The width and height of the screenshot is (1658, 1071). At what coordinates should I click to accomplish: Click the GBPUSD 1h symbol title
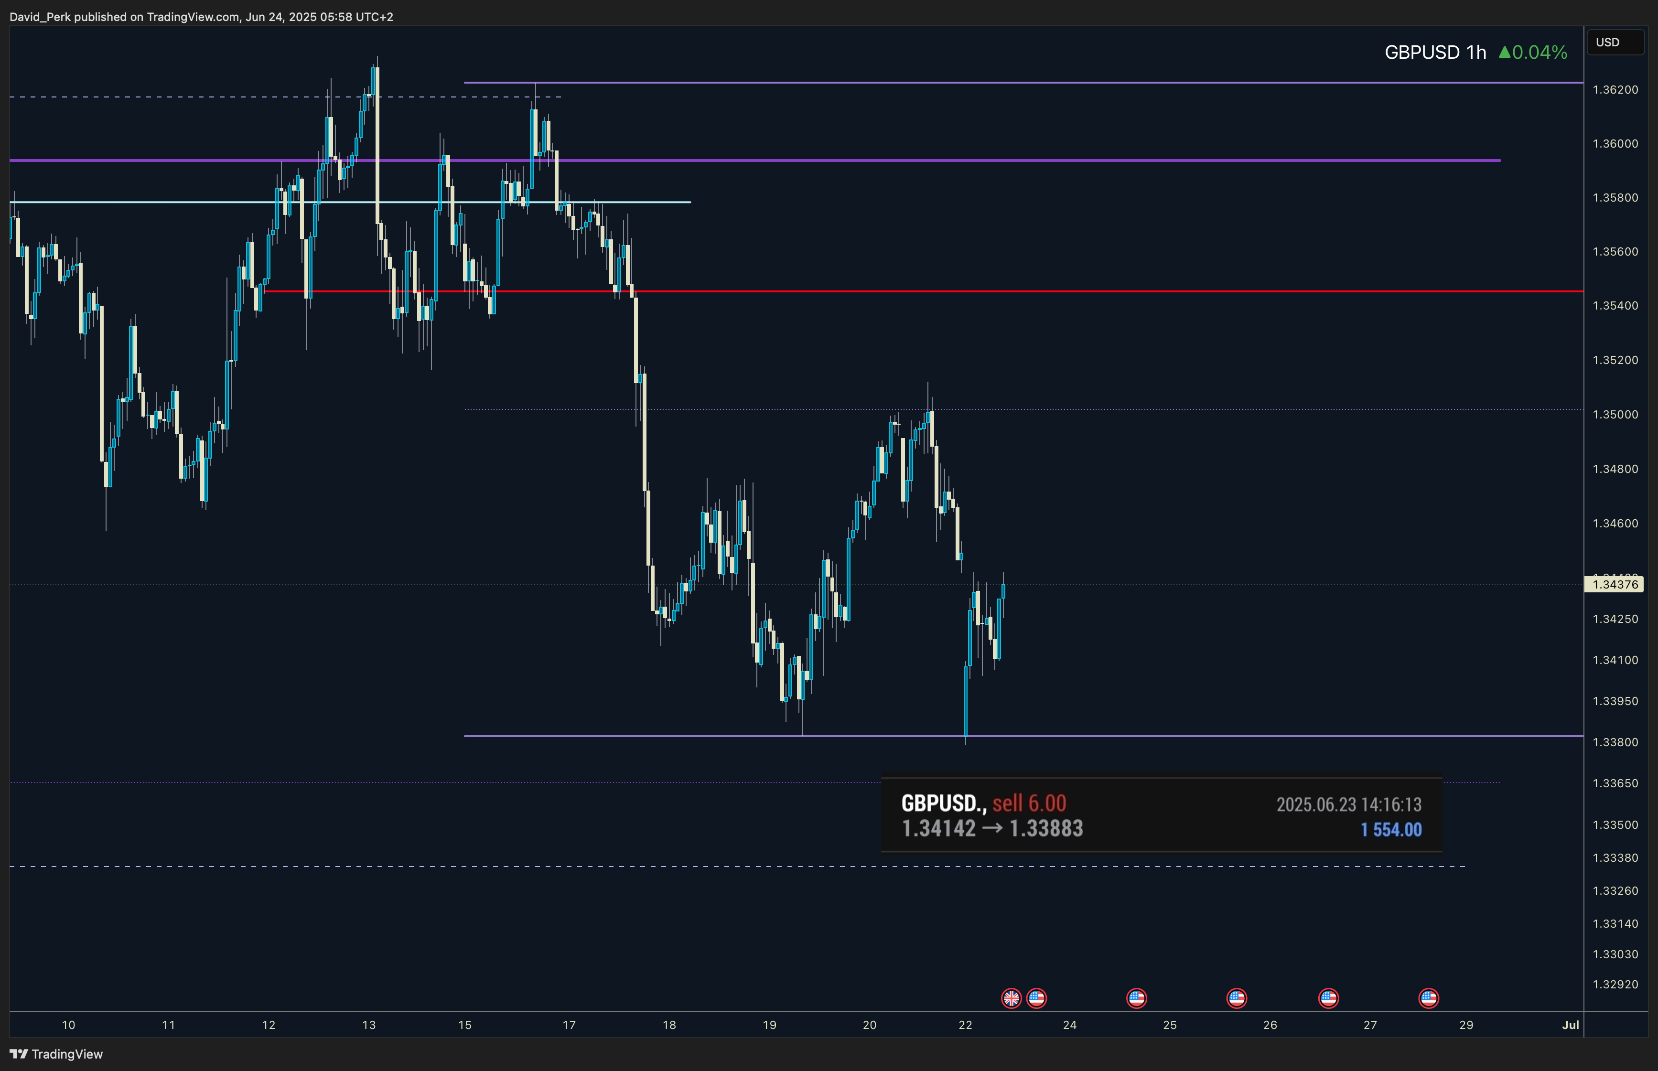[1435, 52]
